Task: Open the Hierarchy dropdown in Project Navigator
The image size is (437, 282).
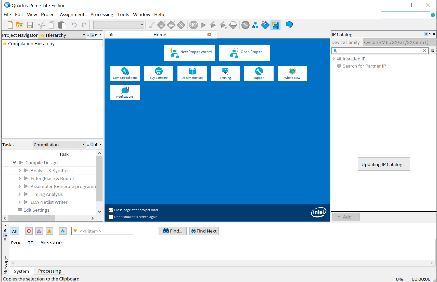Action: coord(62,35)
